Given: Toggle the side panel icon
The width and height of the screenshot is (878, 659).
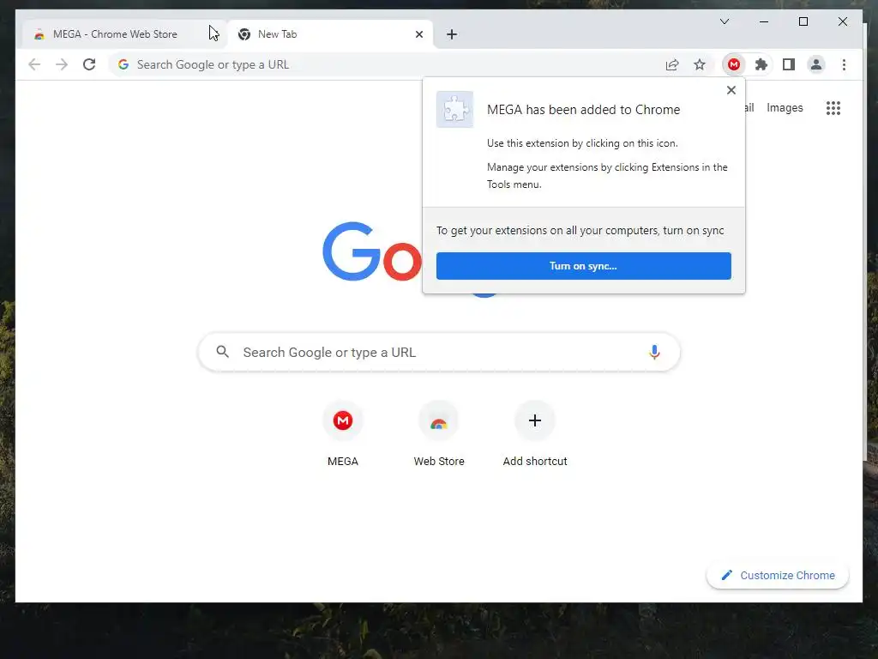Looking at the screenshot, I should click(x=789, y=64).
